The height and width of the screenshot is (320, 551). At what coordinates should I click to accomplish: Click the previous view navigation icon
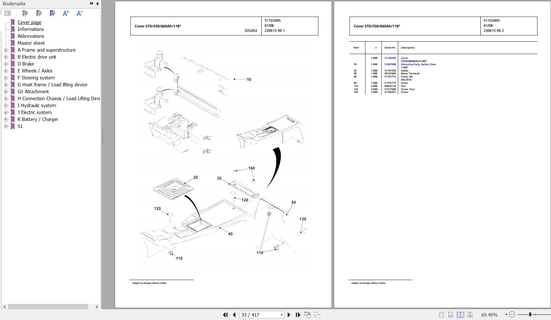tap(308, 315)
